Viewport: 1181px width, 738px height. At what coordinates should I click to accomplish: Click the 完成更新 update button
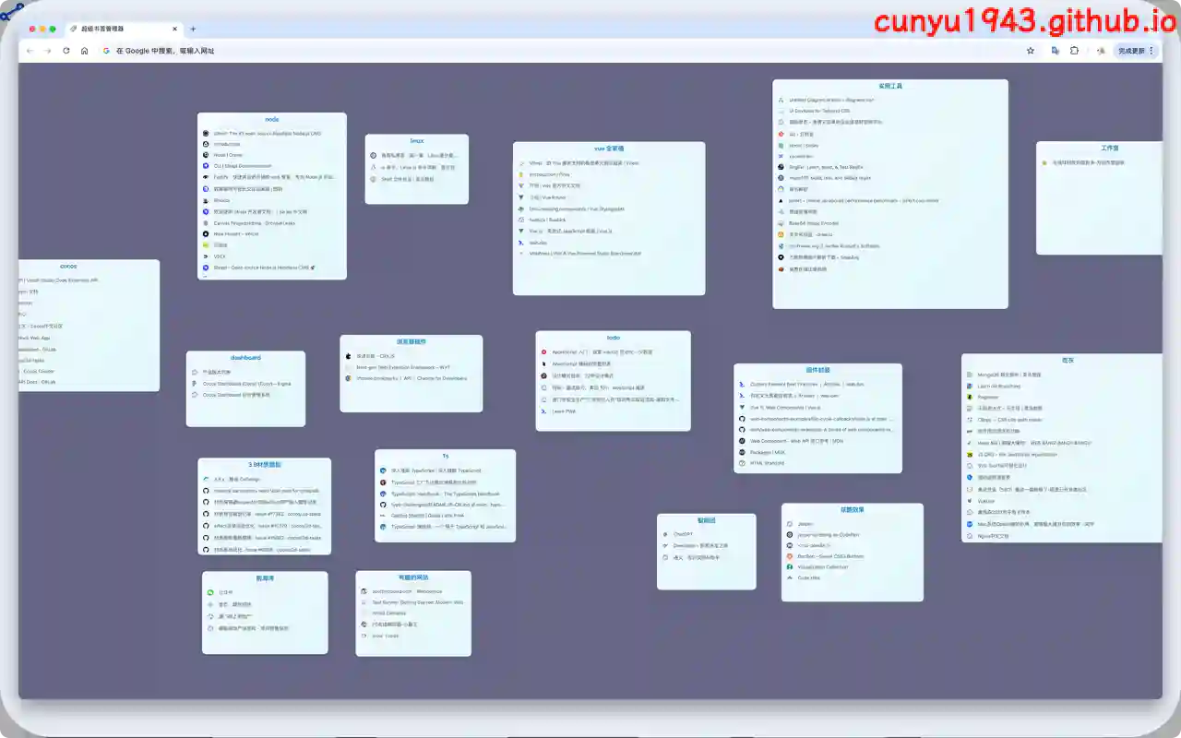pos(1130,51)
